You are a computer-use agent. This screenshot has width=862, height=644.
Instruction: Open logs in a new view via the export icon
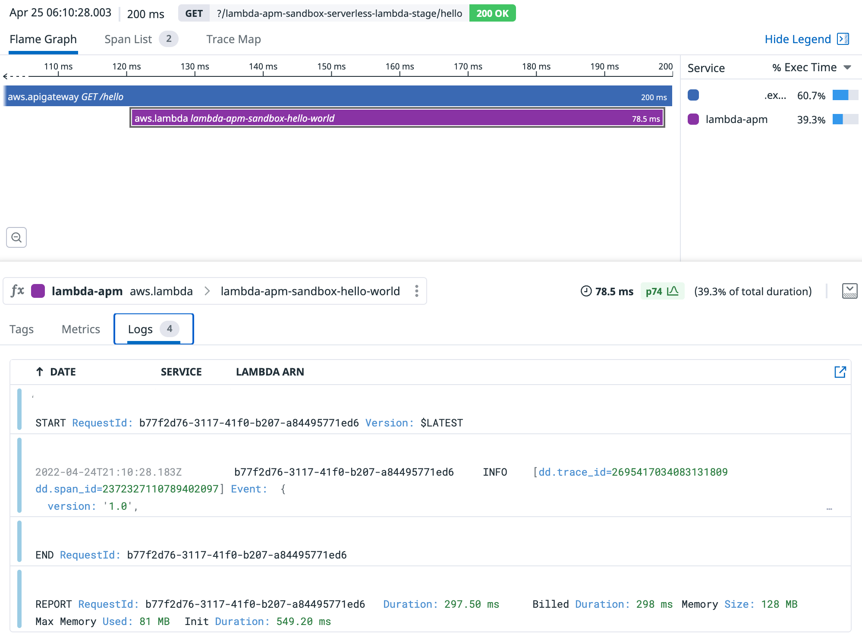840,371
